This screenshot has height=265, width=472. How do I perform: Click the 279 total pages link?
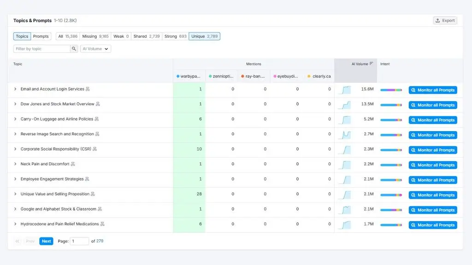100,241
